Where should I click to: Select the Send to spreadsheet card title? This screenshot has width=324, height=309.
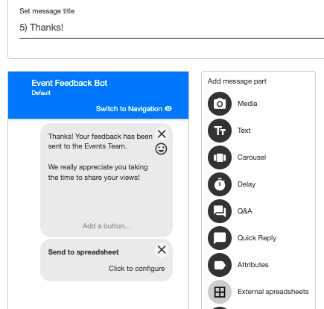pos(83,252)
